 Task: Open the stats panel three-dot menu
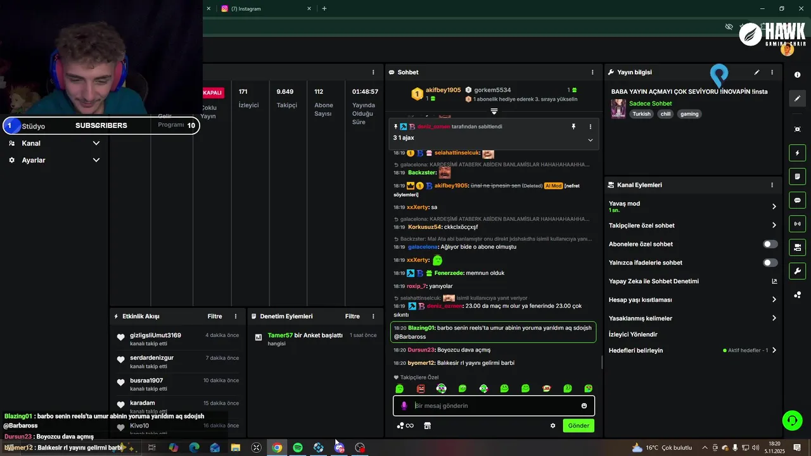click(373, 72)
